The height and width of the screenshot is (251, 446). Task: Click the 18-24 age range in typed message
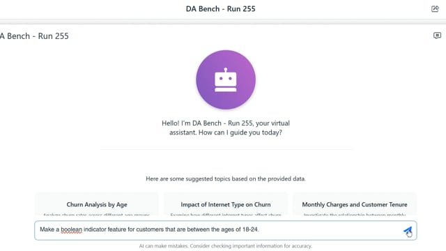pos(250,229)
